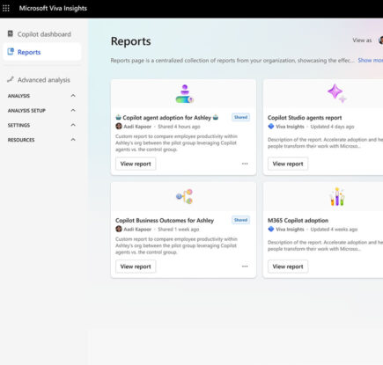Screen dimensions: 383x365
Task: View report for M365 Copilot adoption
Action: tap(288, 266)
